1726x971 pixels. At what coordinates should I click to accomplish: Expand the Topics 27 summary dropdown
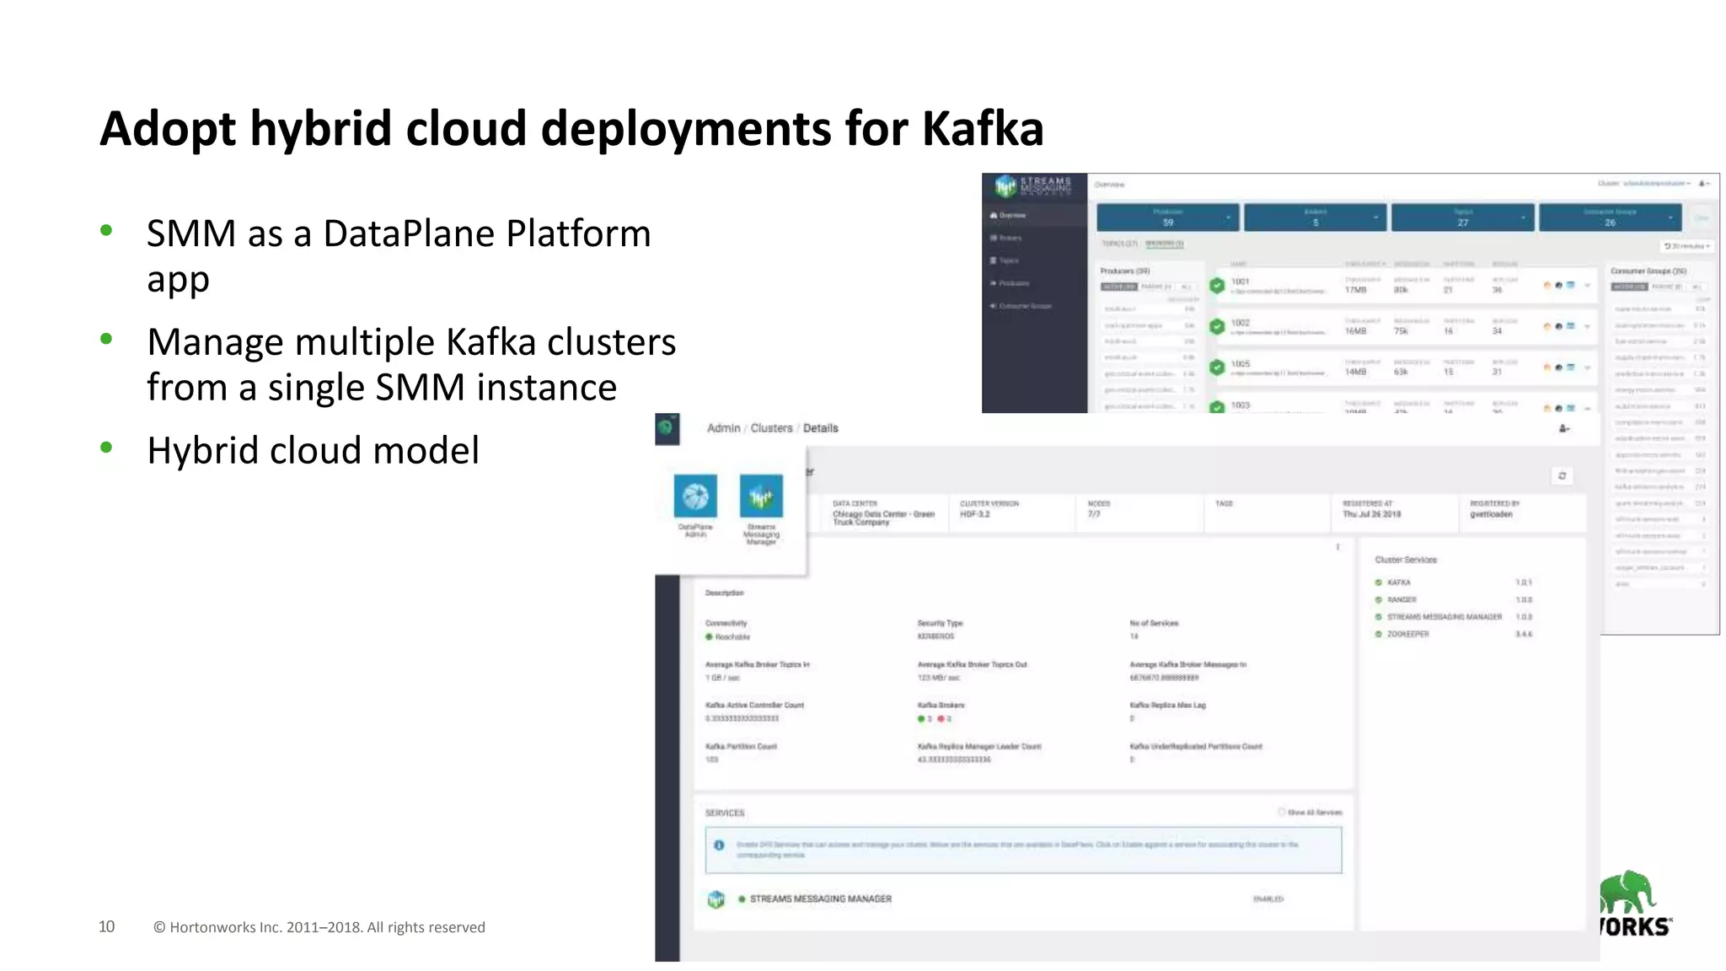(x=1523, y=218)
